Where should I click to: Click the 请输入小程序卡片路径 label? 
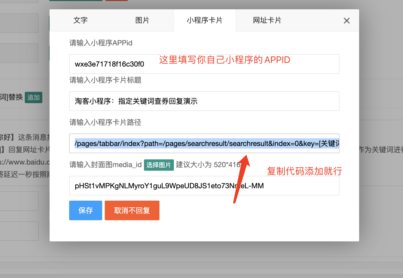tap(105, 122)
